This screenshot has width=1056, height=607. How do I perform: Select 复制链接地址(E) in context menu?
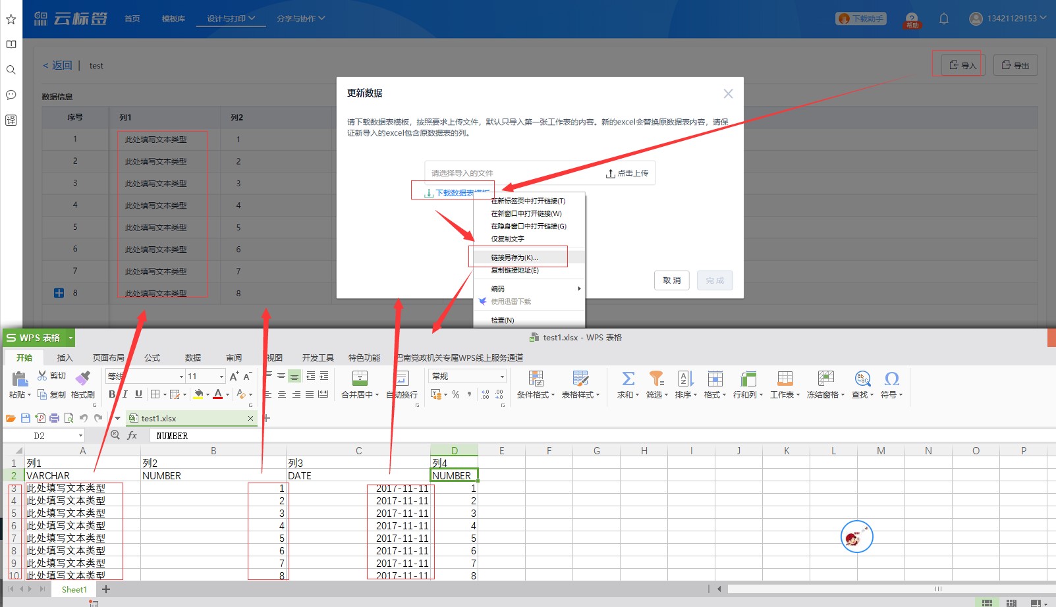pos(529,270)
